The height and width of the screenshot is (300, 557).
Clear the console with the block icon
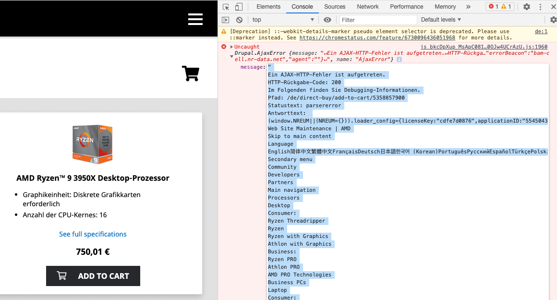[x=240, y=20]
